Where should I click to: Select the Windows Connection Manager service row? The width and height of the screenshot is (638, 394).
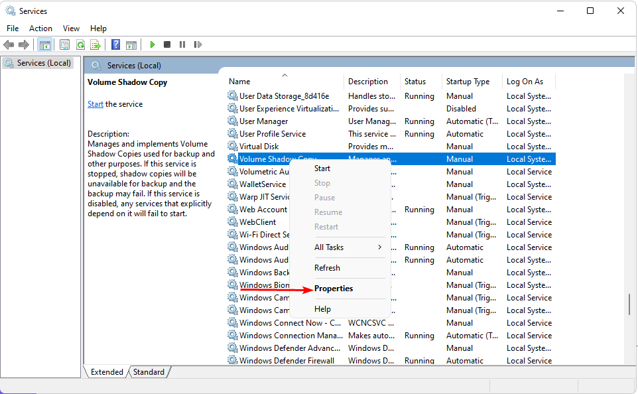tap(391, 336)
